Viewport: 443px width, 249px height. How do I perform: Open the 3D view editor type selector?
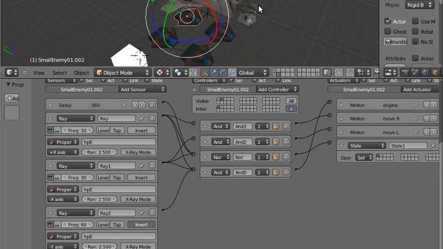(12, 73)
